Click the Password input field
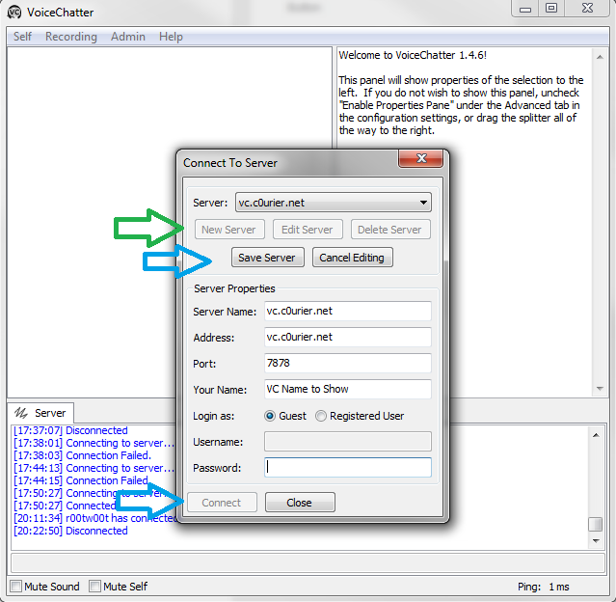The height and width of the screenshot is (602, 616). (348, 467)
